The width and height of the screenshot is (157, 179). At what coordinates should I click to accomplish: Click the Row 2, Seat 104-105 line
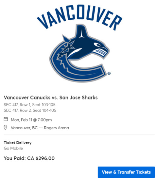pos(30,110)
